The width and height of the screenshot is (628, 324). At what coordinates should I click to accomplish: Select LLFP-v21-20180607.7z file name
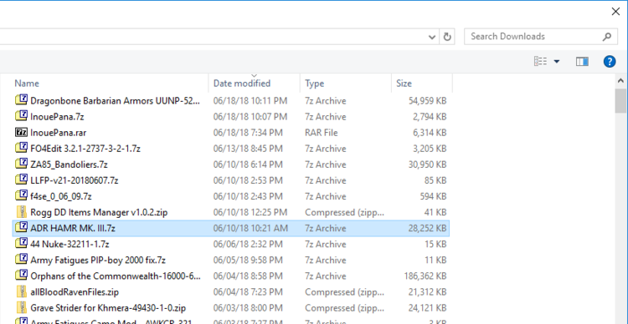pyautogui.click(x=74, y=180)
